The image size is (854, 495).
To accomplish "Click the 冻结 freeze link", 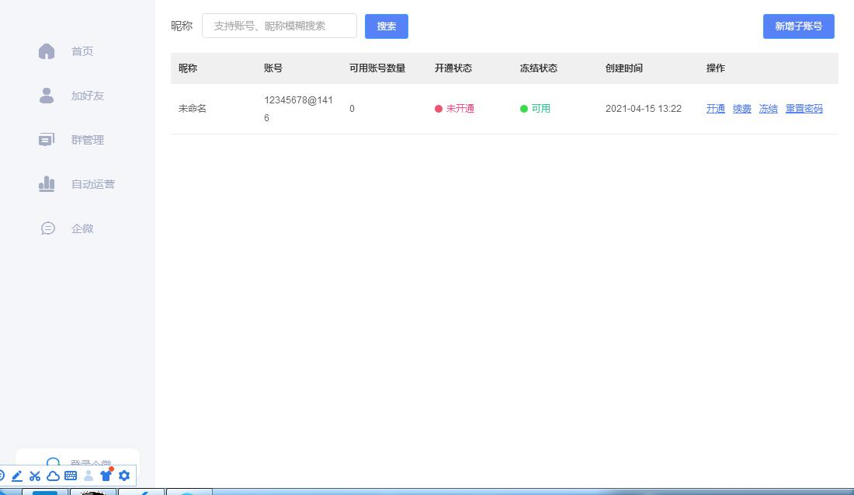I will 768,109.
